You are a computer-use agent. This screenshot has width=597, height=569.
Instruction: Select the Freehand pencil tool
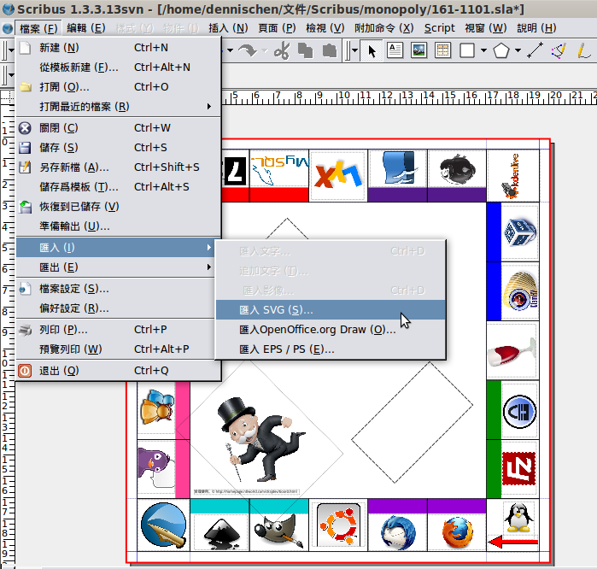click(583, 50)
